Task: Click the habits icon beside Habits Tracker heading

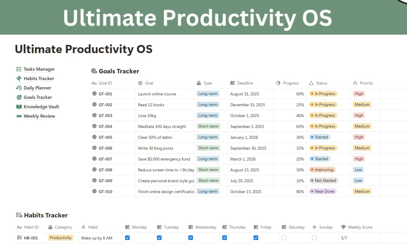Action: [x=18, y=215]
